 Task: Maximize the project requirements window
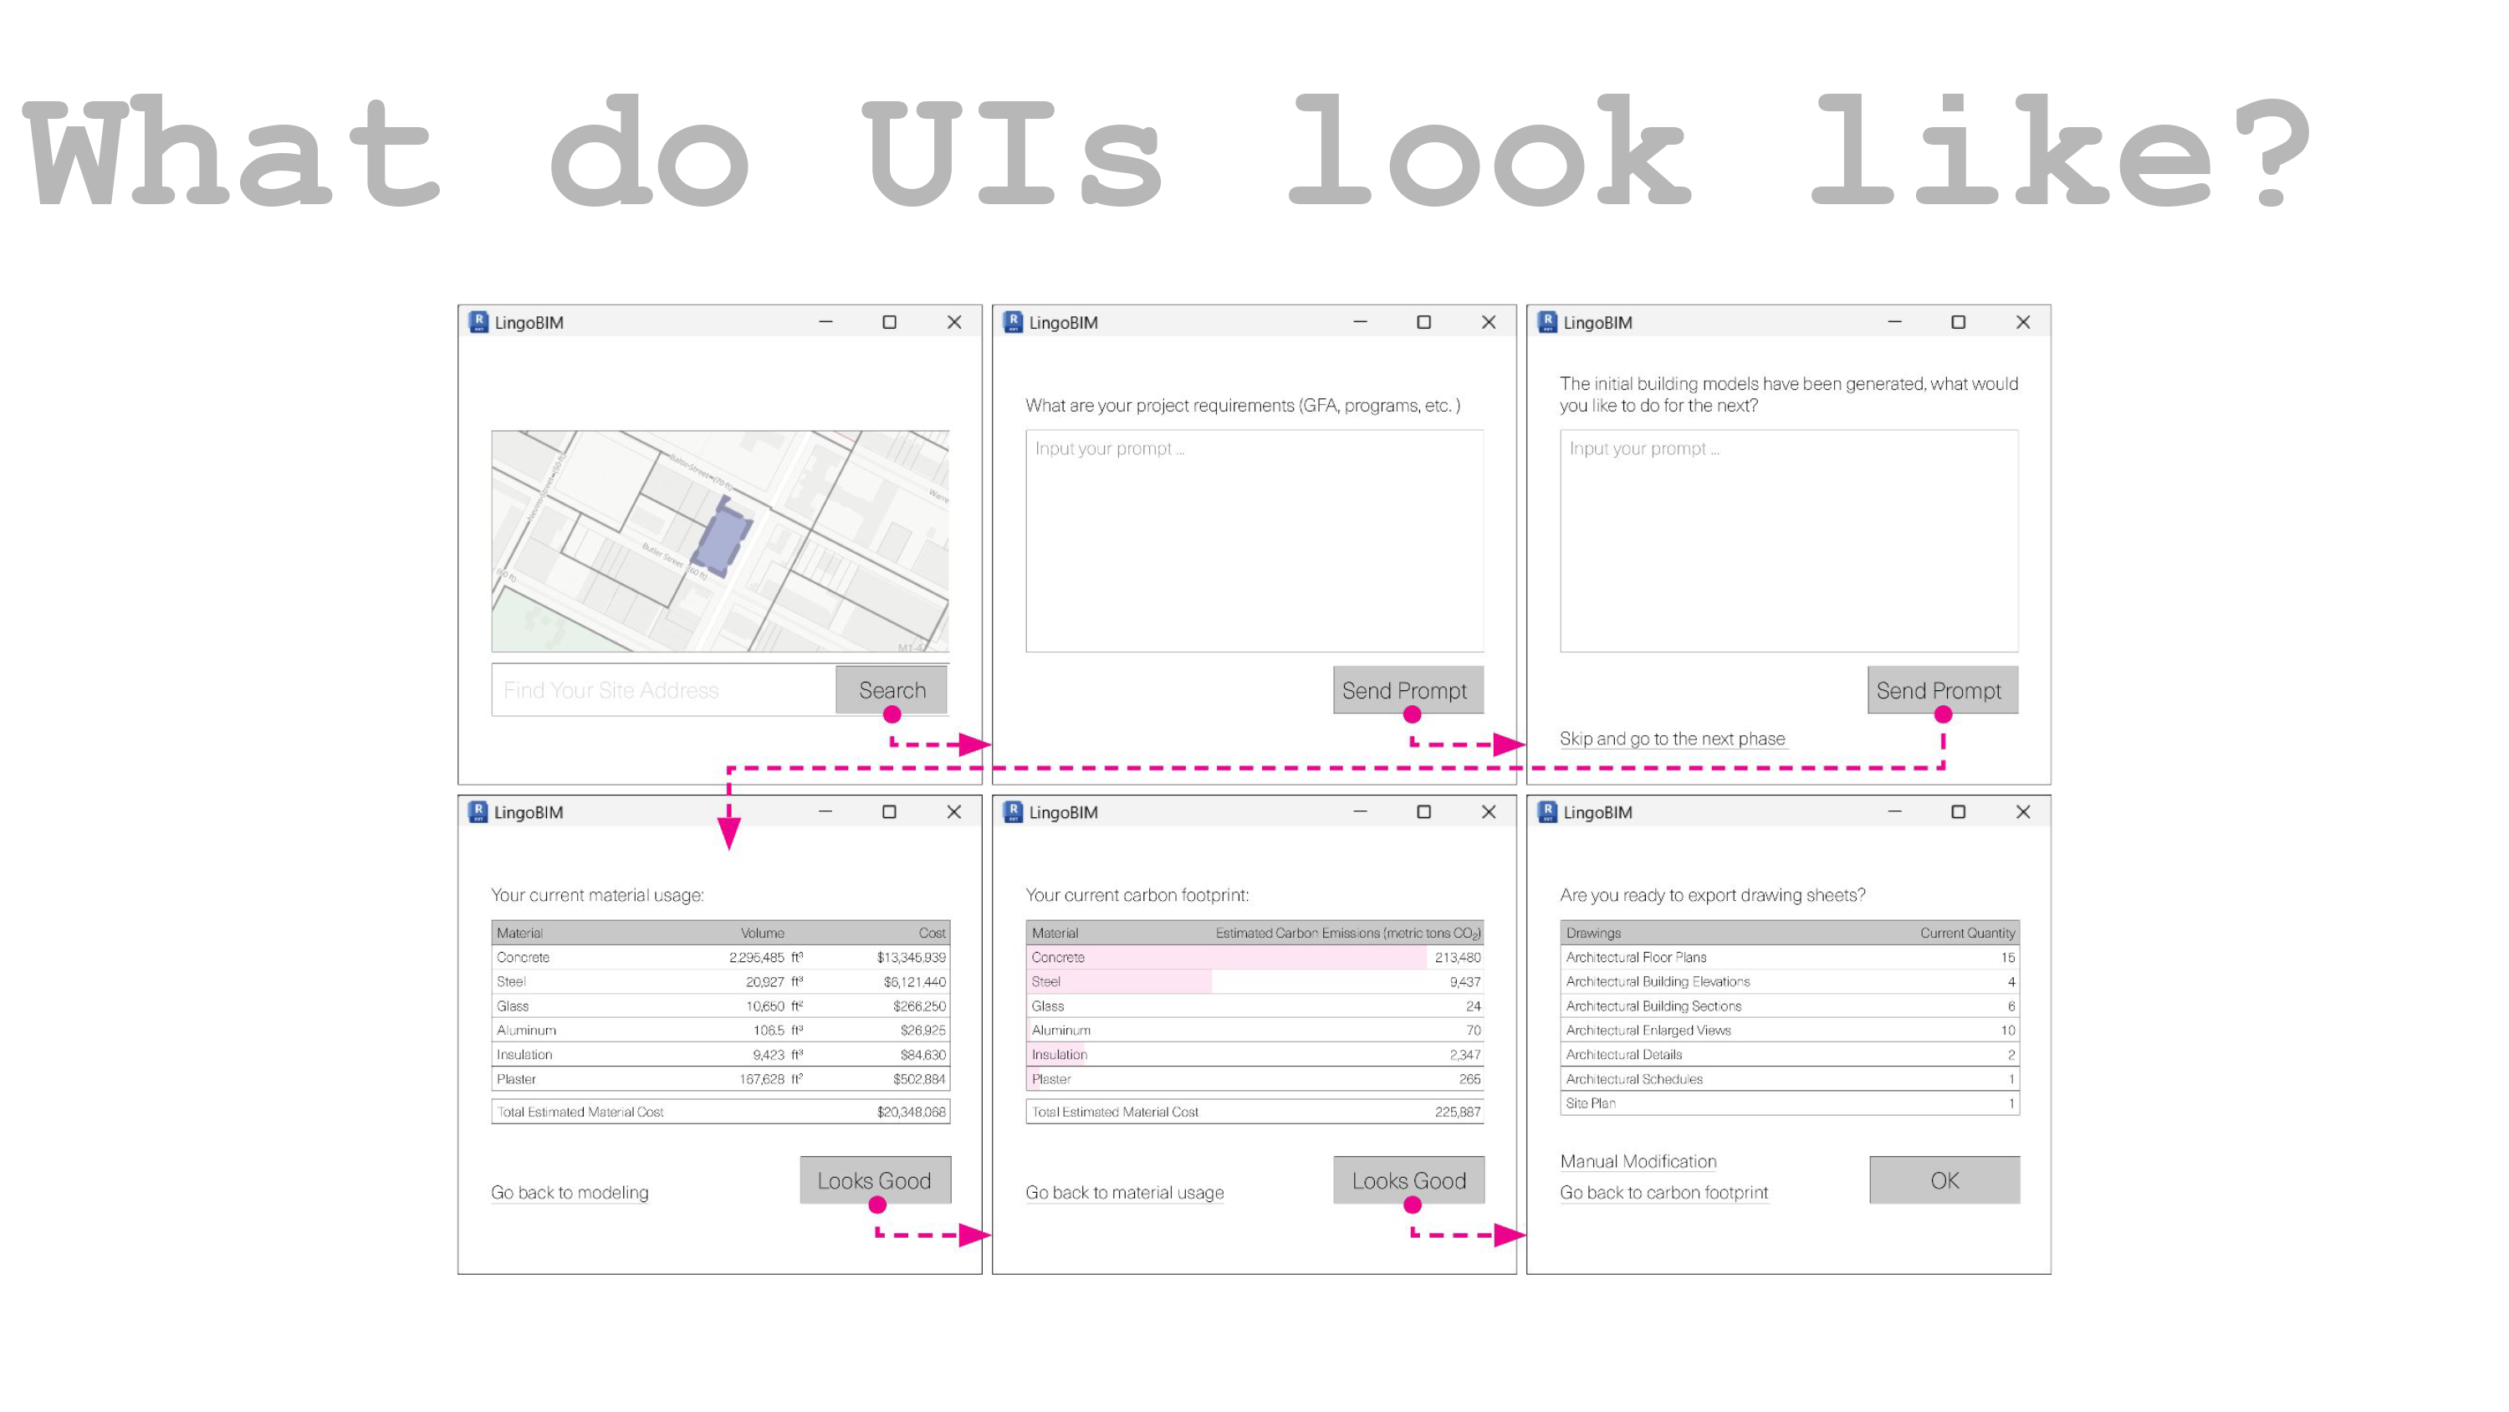click(1424, 321)
